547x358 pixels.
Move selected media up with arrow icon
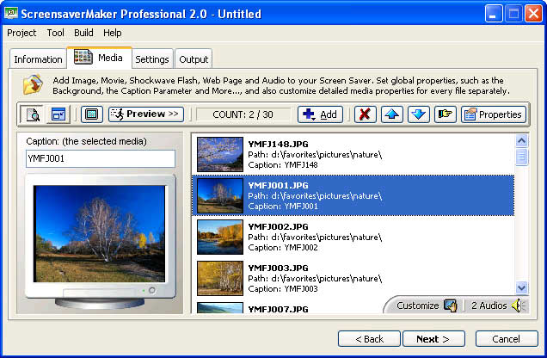(392, 114)
